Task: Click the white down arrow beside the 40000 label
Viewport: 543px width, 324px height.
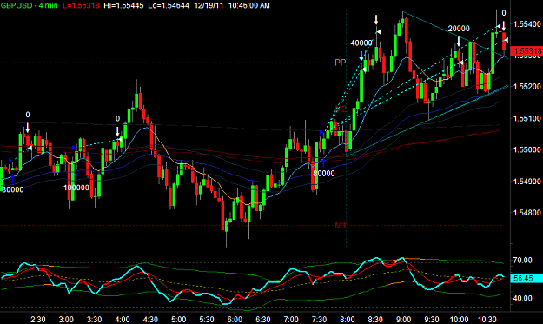Action: pyautogui.click(x=361, y=56)
